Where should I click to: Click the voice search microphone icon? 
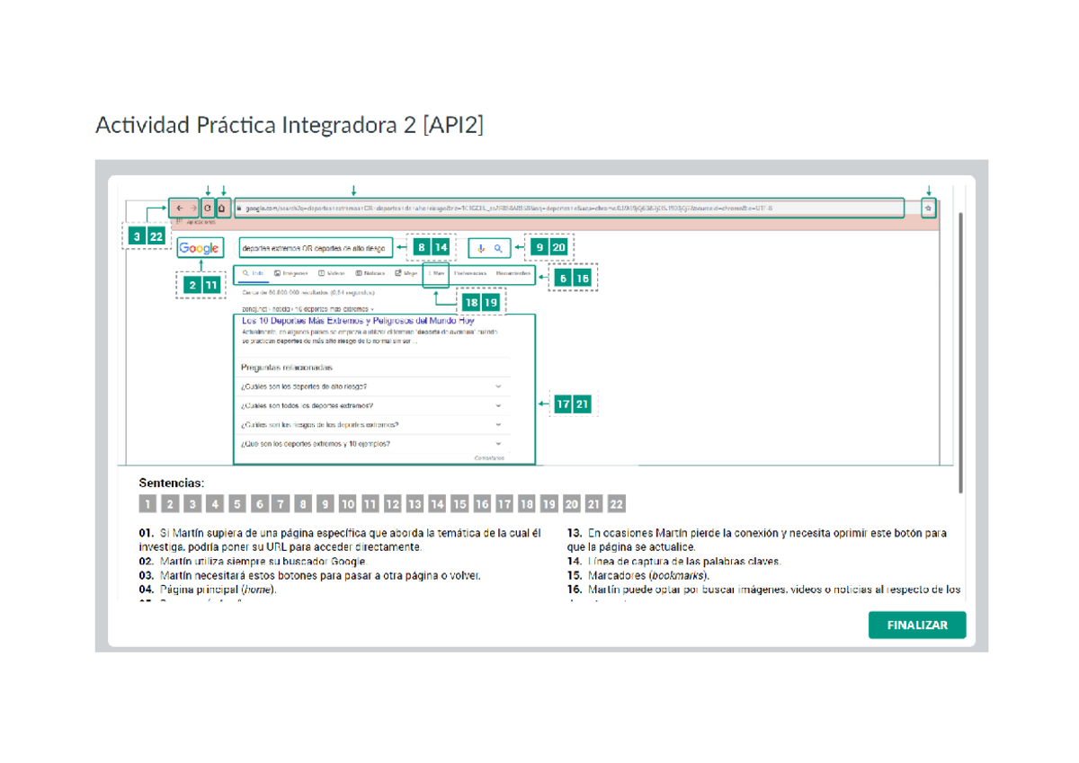point(482,248)
